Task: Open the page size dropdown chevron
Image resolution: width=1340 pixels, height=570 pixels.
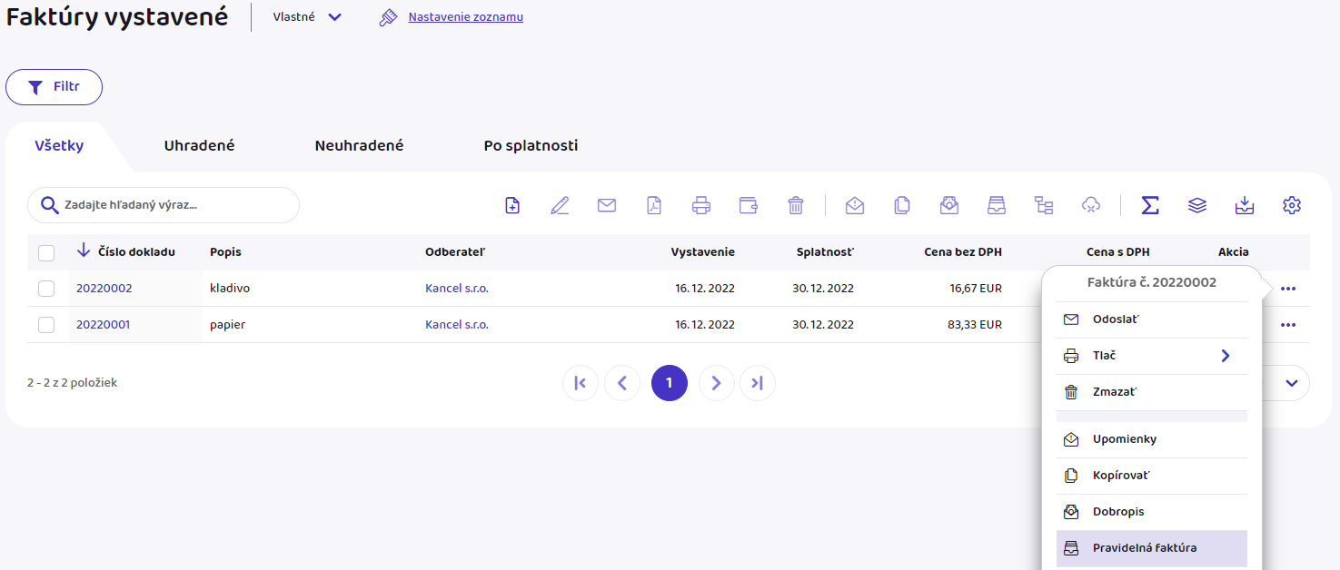Action: coord(1292,383)
